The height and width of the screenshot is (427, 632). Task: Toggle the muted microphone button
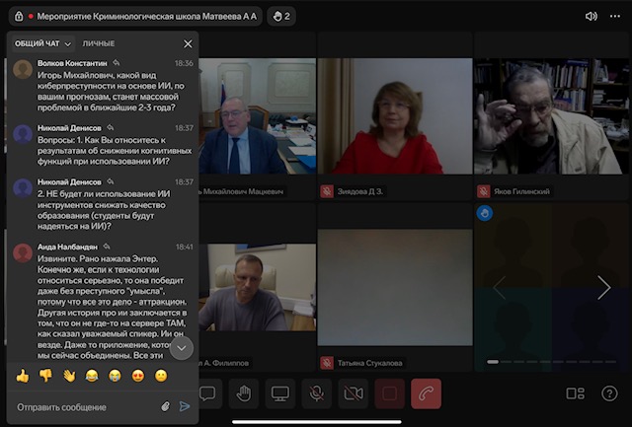point(317,393)
